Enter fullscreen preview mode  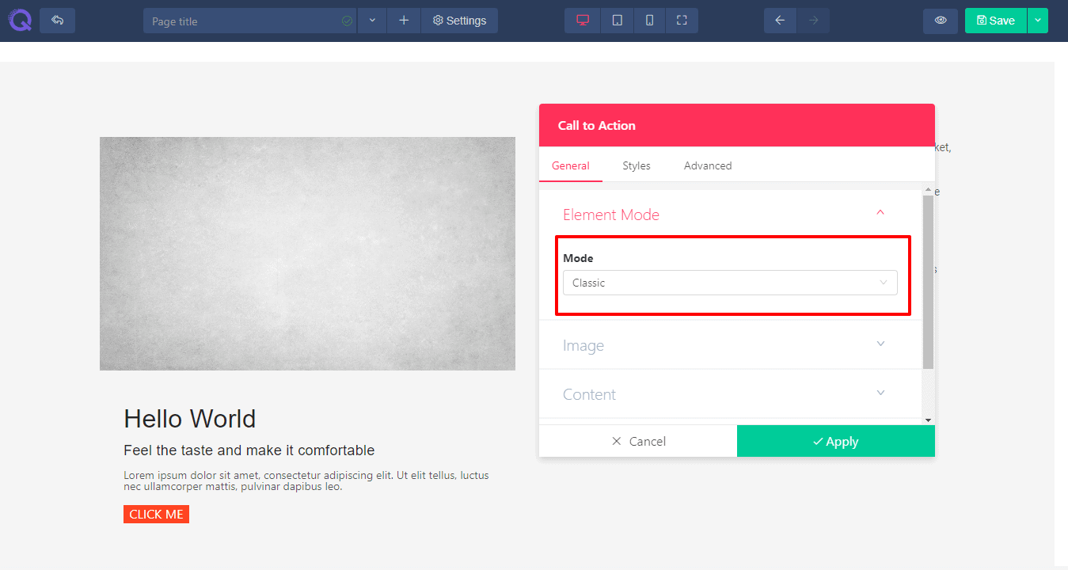682,21
